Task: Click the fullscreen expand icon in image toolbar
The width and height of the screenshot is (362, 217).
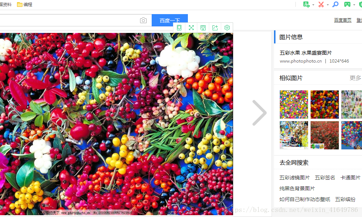Action: (x=191, y=28)
